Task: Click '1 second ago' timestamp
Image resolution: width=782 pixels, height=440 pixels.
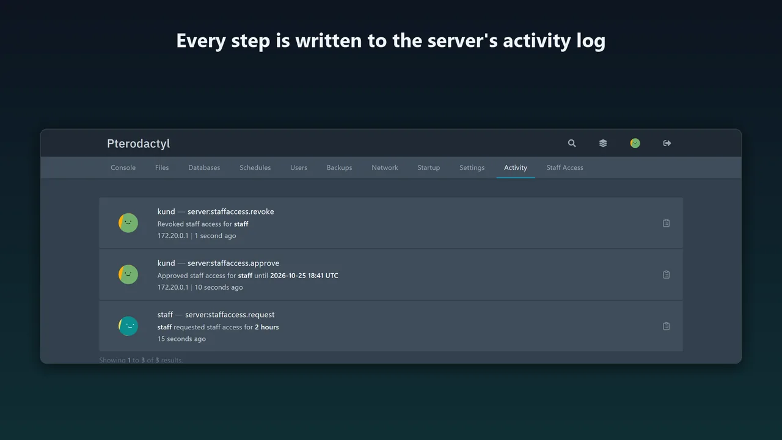Action: pos(215,236)
